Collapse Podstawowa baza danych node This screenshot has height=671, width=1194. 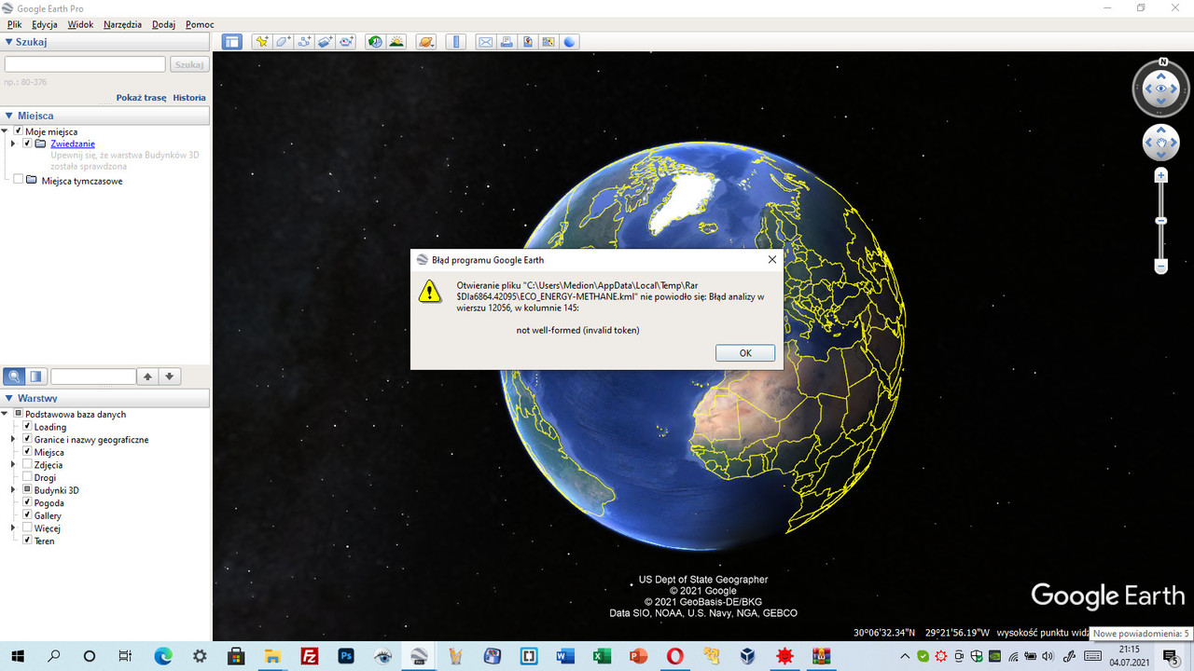[6, 414]
